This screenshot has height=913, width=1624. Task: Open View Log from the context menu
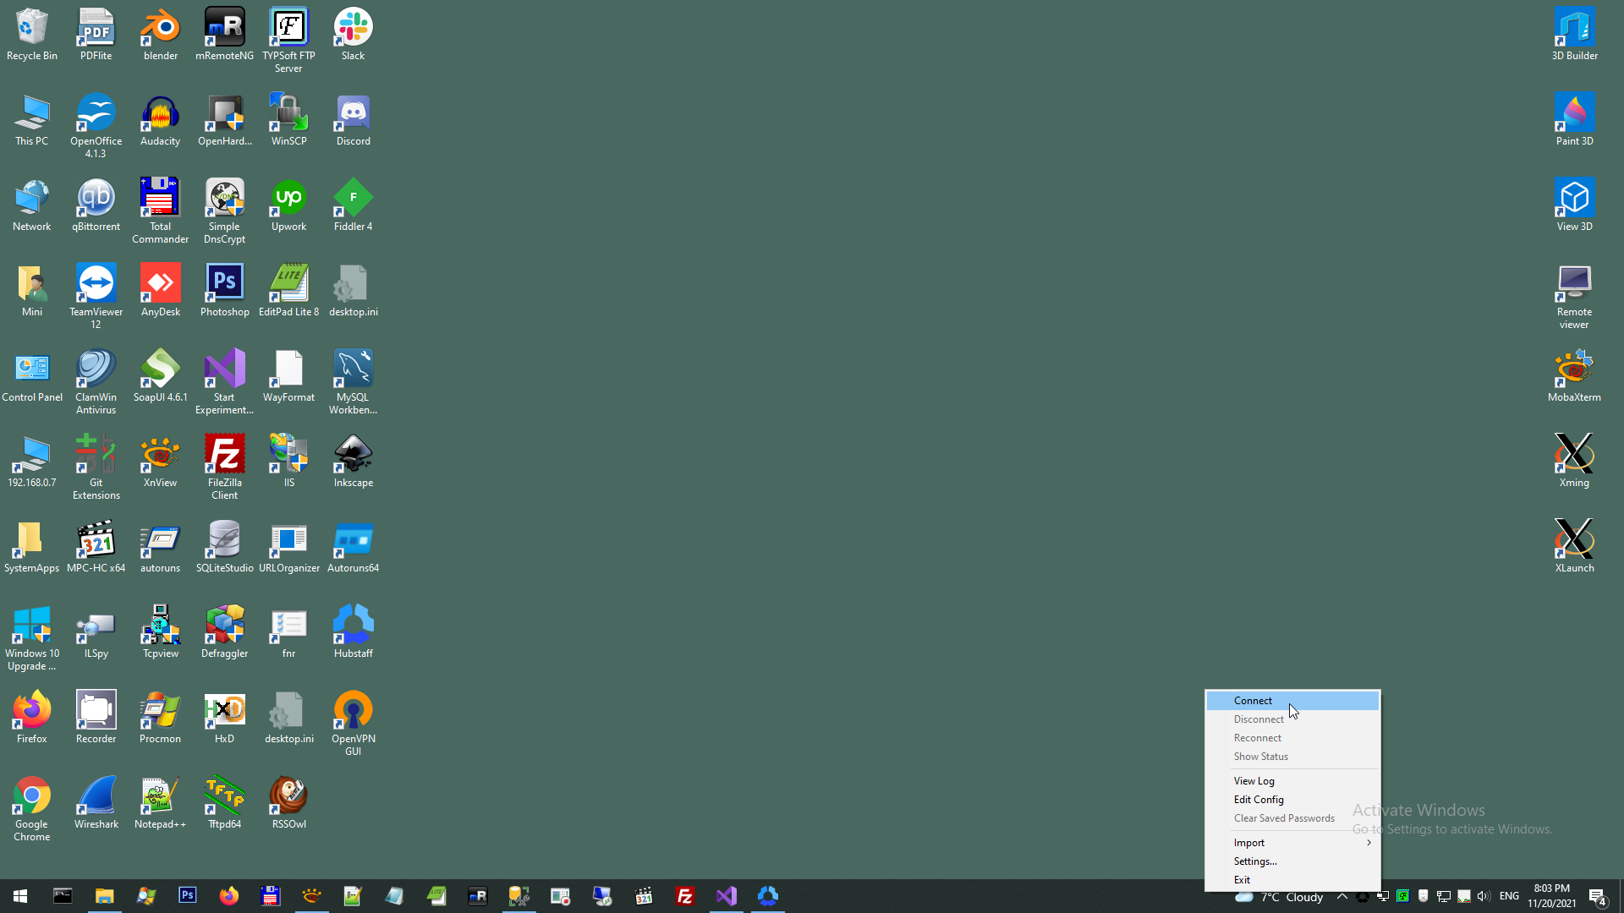(x=1254, y=781)
